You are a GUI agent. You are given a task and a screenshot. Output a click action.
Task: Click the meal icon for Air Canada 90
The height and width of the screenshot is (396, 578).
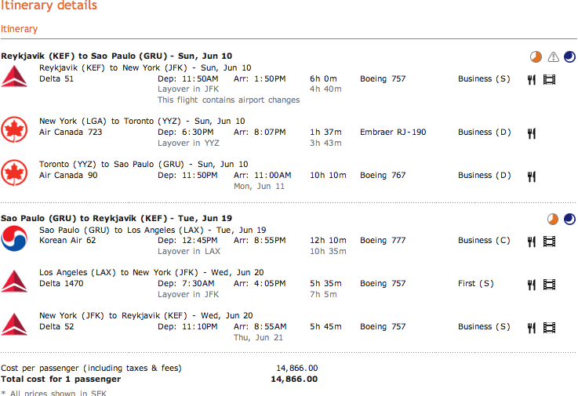(531, 176)
